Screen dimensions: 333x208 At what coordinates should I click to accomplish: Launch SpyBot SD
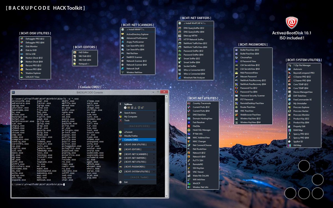click(x=304, y=141)
